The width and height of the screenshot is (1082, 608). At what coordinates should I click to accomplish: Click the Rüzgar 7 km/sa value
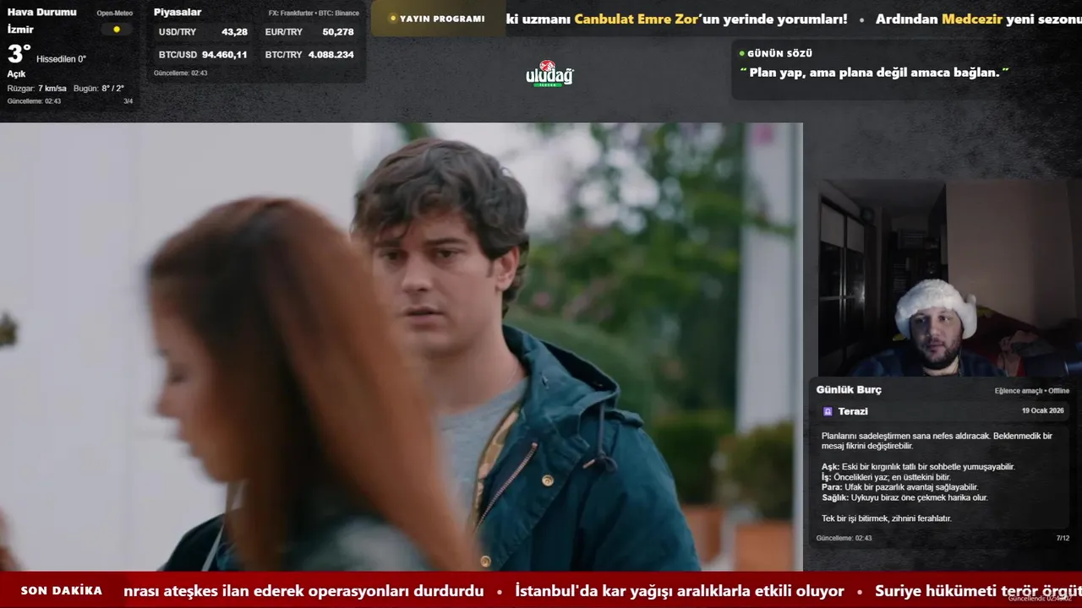click(x=36, y=89)
